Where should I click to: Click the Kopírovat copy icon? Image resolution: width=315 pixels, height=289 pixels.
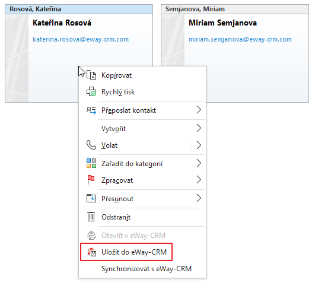(x=91, y=75)
